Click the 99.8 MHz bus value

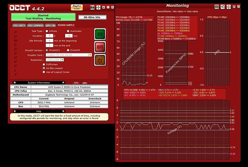coord(44,106)
